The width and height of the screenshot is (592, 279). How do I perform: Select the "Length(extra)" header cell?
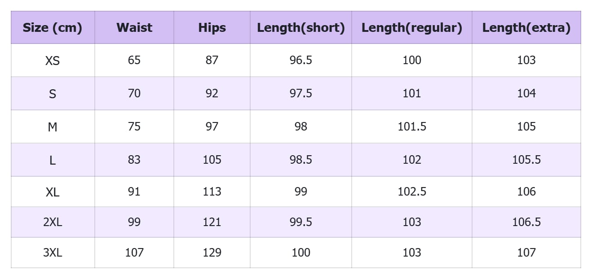pos(526,28)
